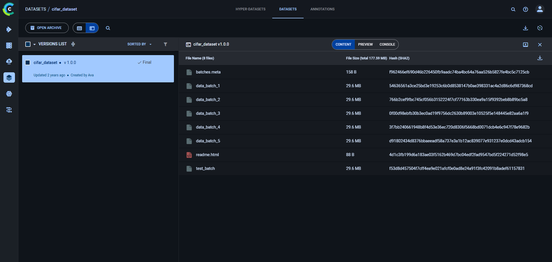
Task: Click the Datasets layers icon in sidebar
Action: 9,77
